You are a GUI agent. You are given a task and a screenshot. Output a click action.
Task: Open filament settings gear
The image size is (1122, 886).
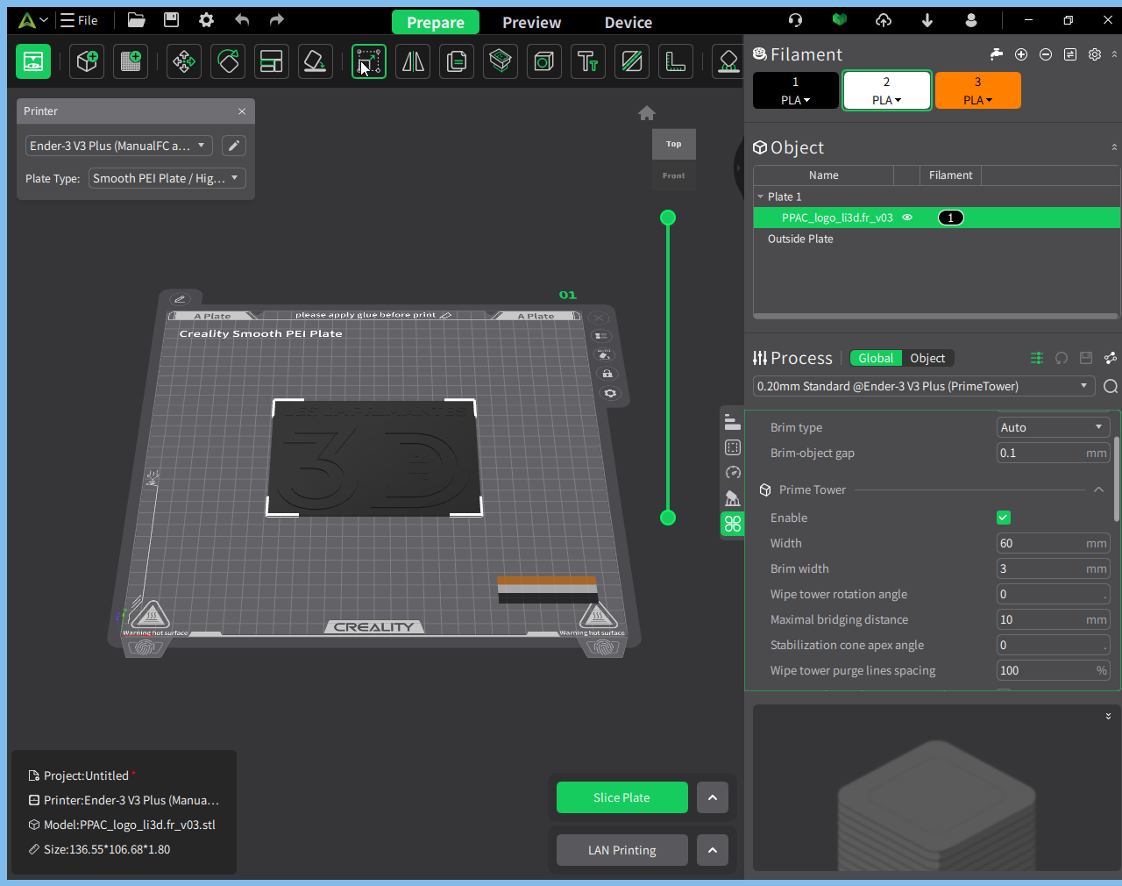click(1095, 54)
